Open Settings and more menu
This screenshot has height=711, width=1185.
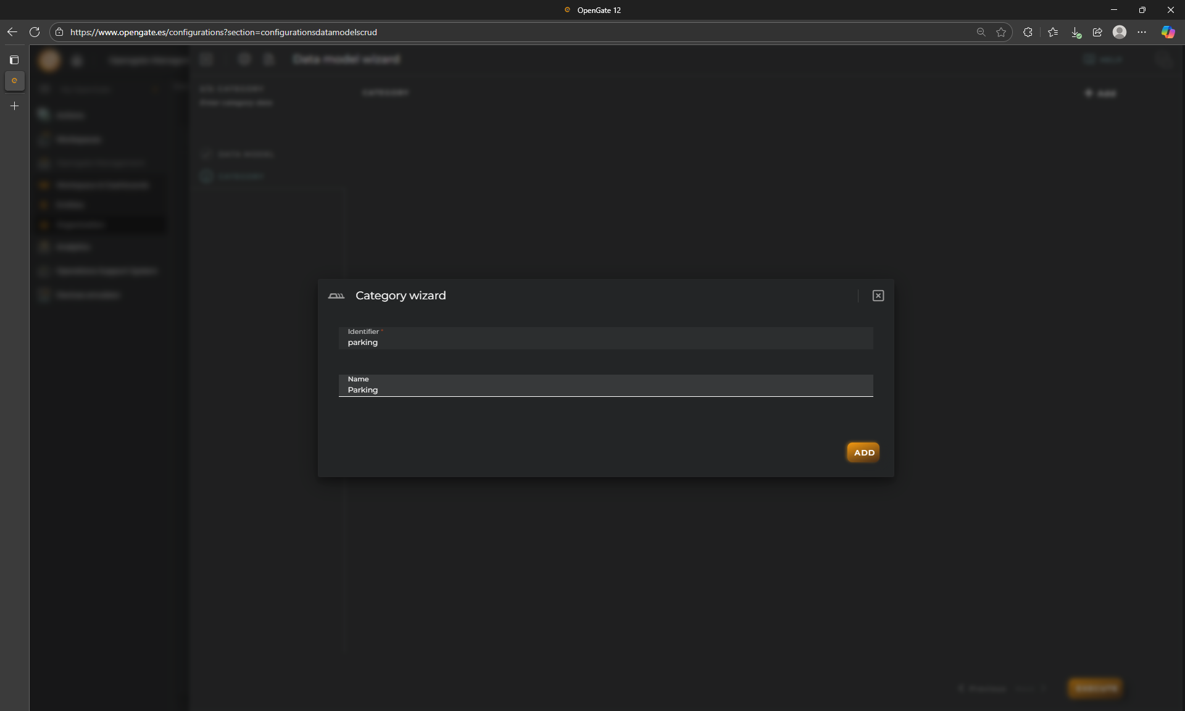pyautogui.click(x=1142, y=32)
